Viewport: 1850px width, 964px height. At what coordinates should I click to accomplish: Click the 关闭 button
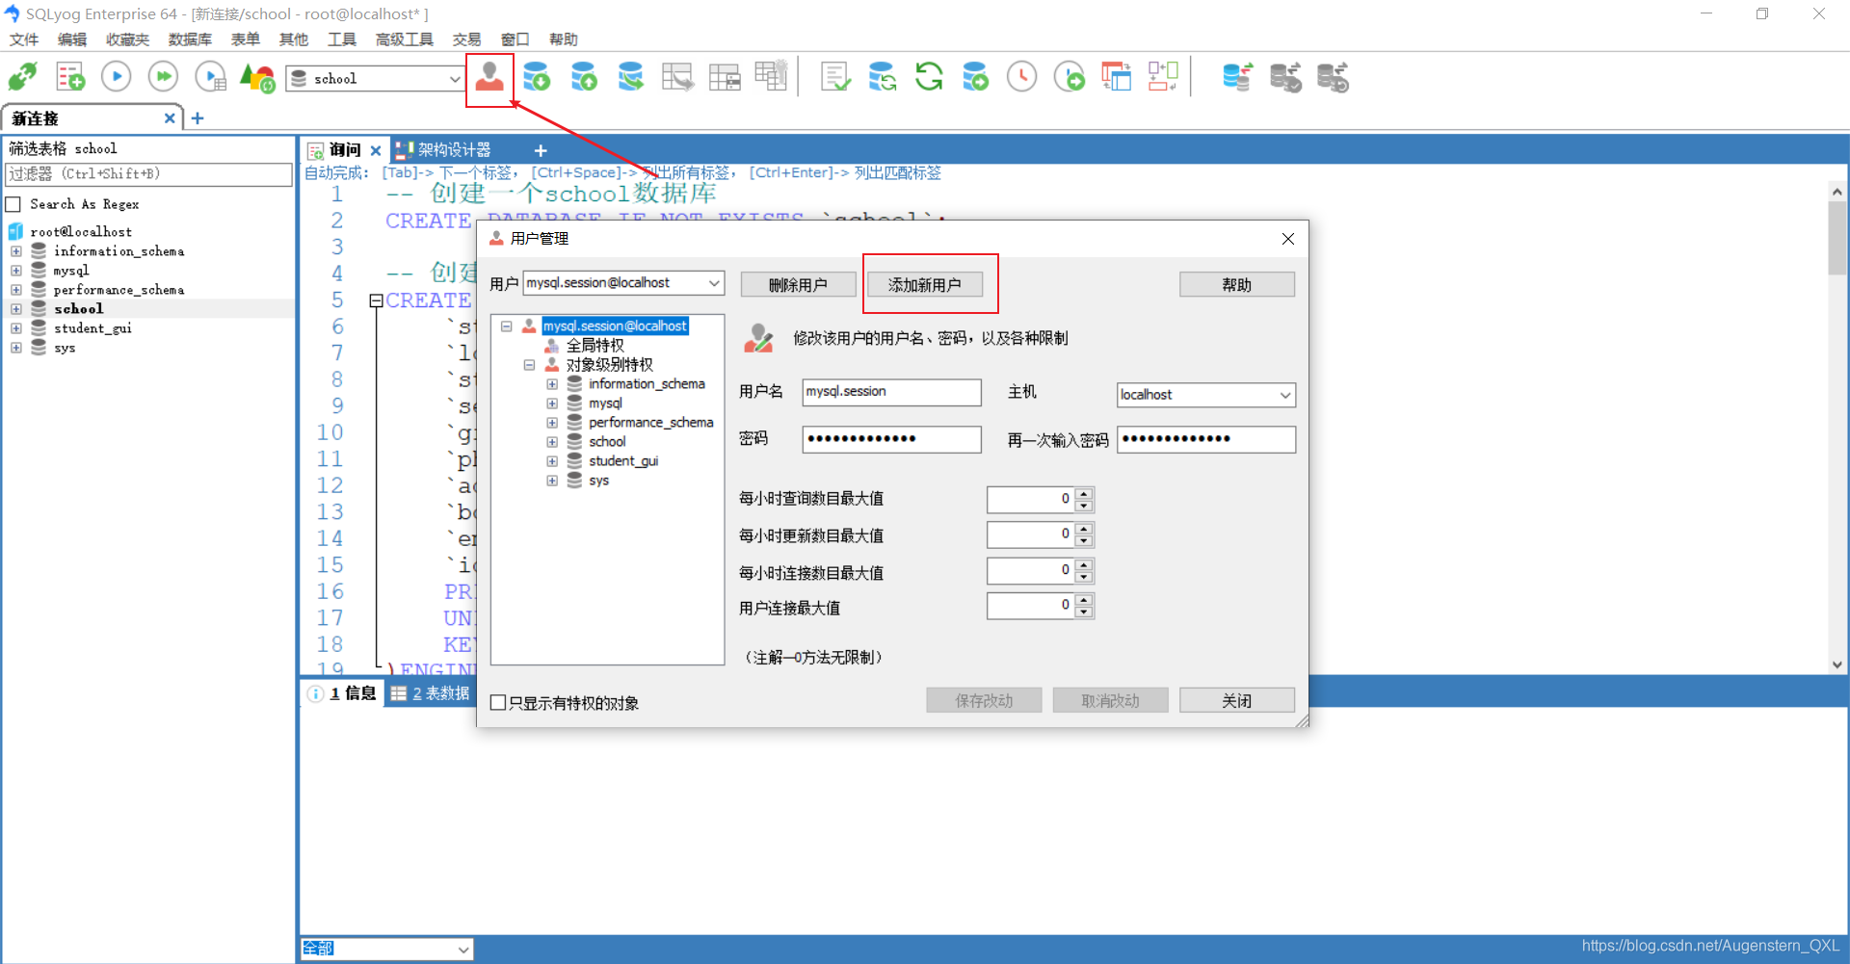coord(1237,701)
